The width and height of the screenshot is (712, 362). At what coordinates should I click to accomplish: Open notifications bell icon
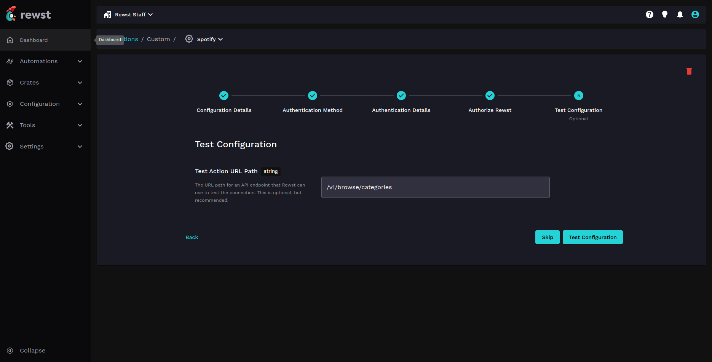[x=680, y=14]
